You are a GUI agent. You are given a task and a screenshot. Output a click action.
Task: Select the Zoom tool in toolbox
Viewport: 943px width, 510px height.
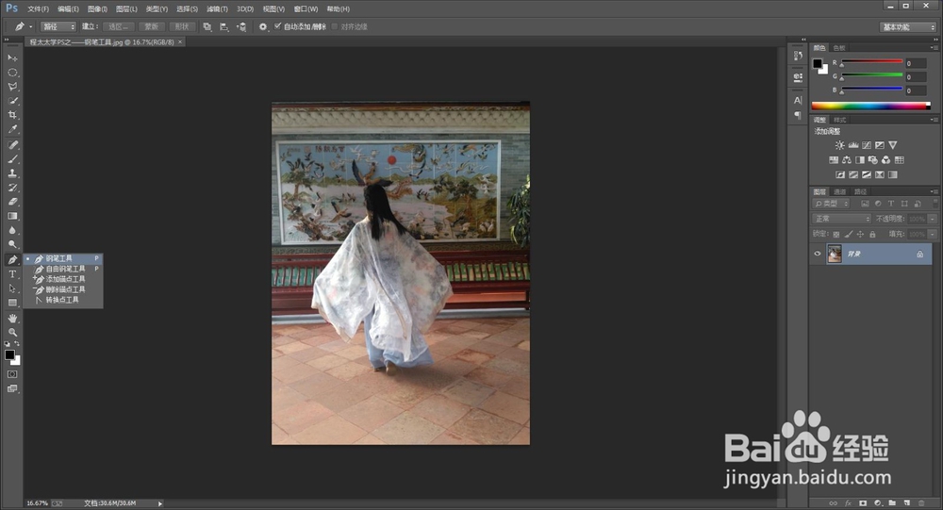click(x=12, y=332)
